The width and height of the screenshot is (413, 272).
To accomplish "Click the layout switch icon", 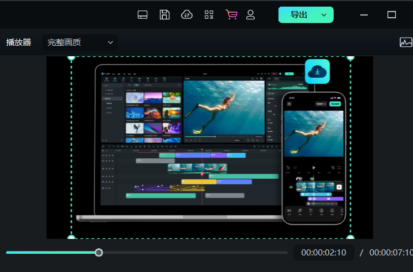I will coord(143,15).
